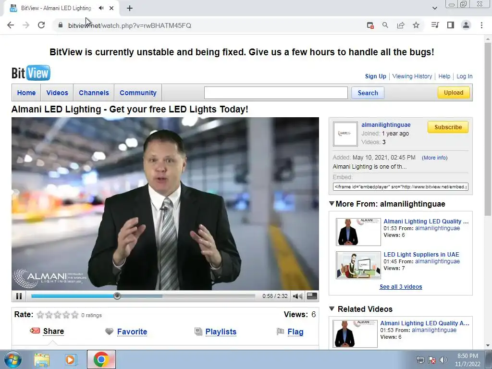The height and width of the screenshot is (369, 492).
Task: Open the Windows Start menu
Action: click(x=13, y=359)
